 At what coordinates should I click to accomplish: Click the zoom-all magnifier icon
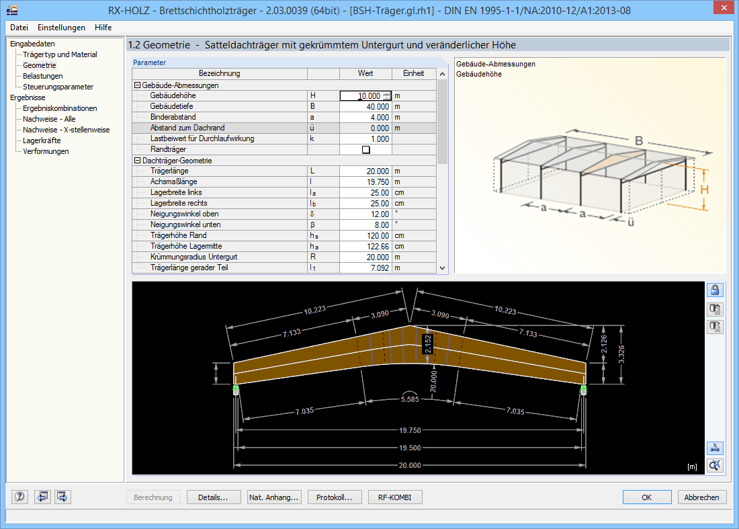pyautogui.click(x=715, y=465)
